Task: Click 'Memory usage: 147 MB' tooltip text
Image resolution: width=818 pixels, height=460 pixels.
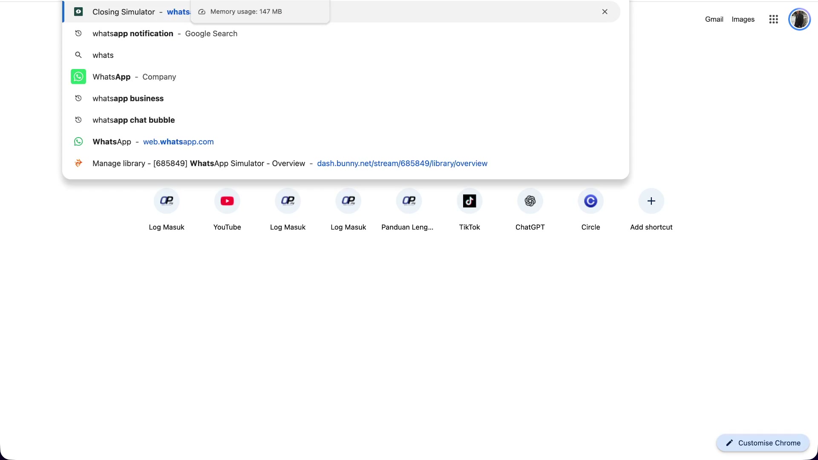Action: (x=246, y=11)
